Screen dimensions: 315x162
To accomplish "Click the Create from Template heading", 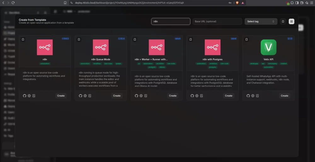I will [x=32, y=20].
